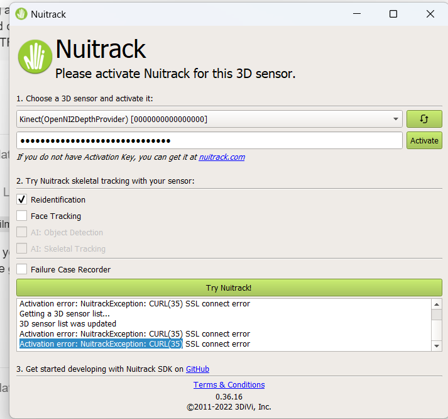Click the large Nuitrack hand logo

click(35, 57)
